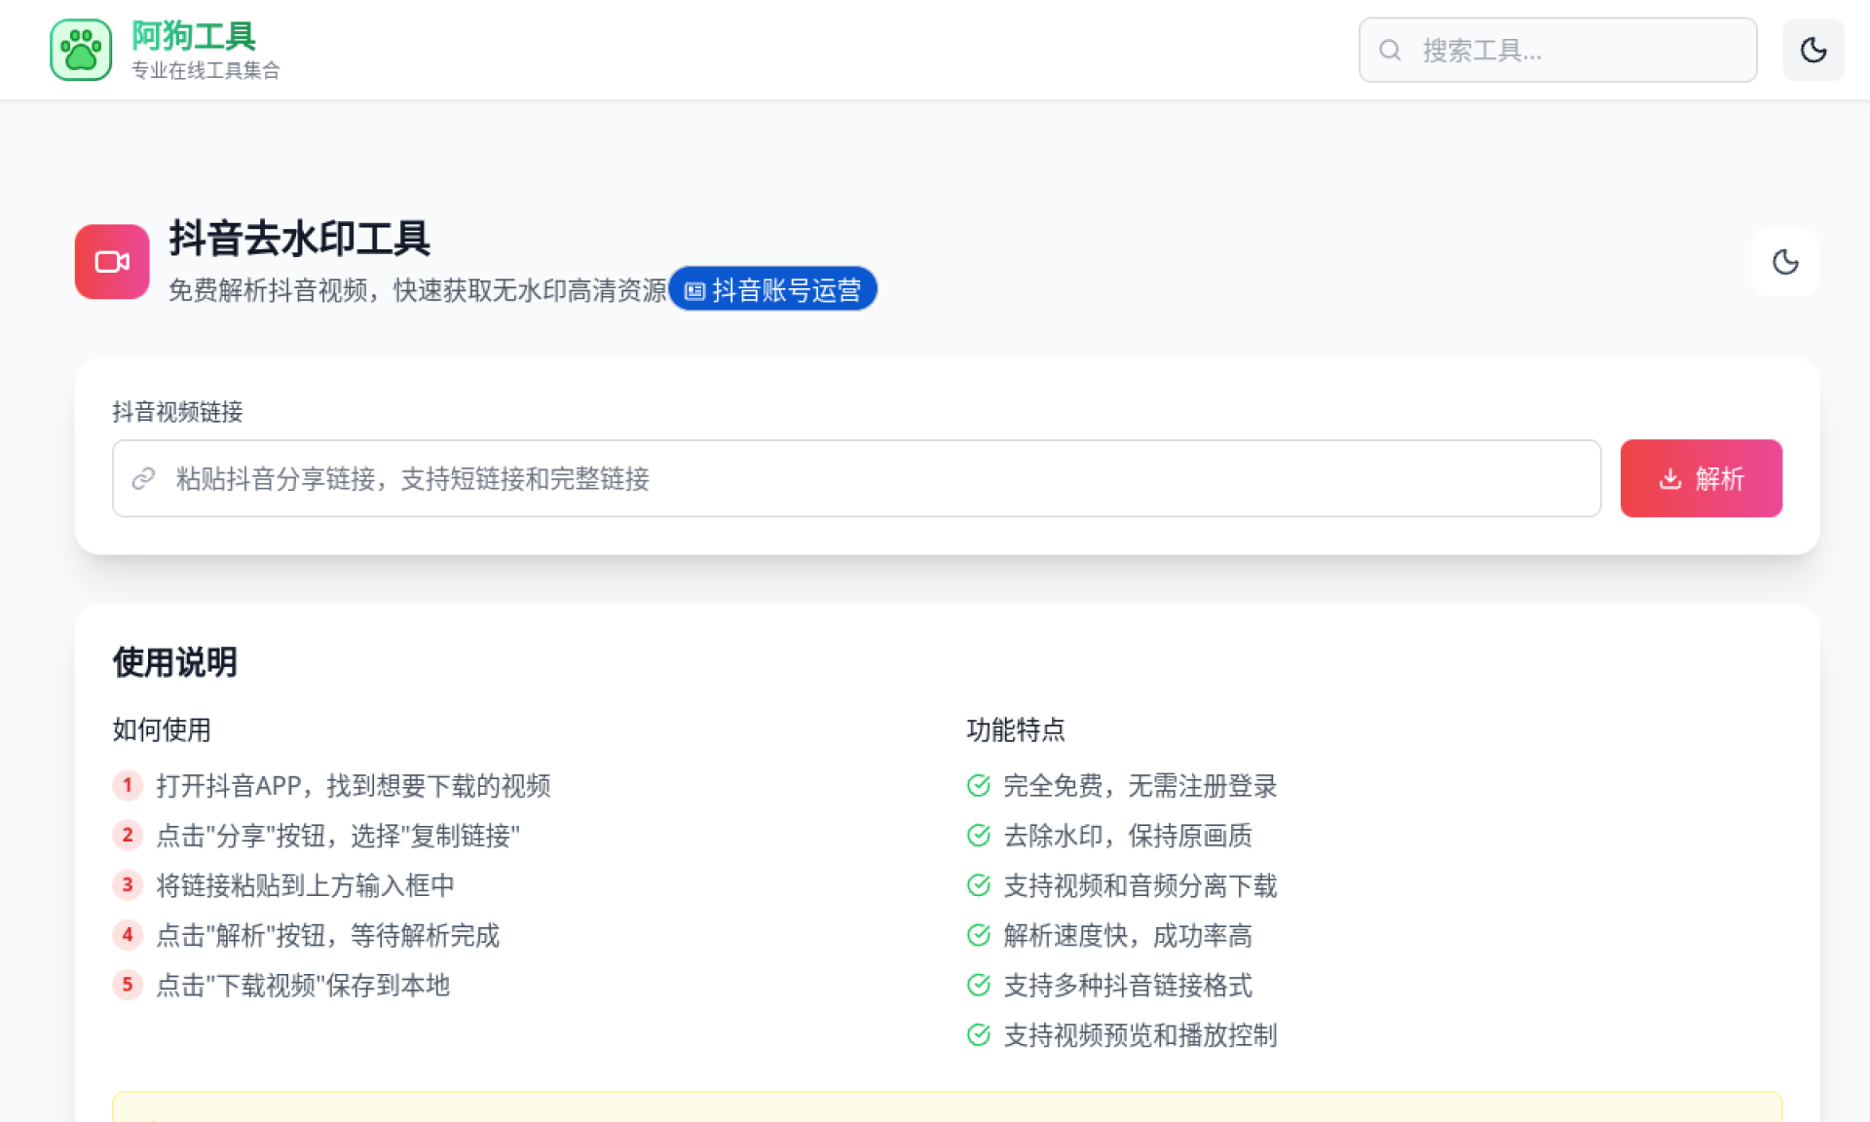
Task: Click subtitle 免费解析抖音视频，快速获取无水印高清资源
Action: click(x=418, y=289)
